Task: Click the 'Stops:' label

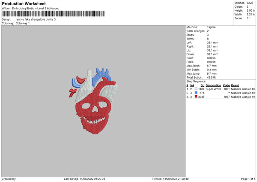Action: click(x=190, y=35)
